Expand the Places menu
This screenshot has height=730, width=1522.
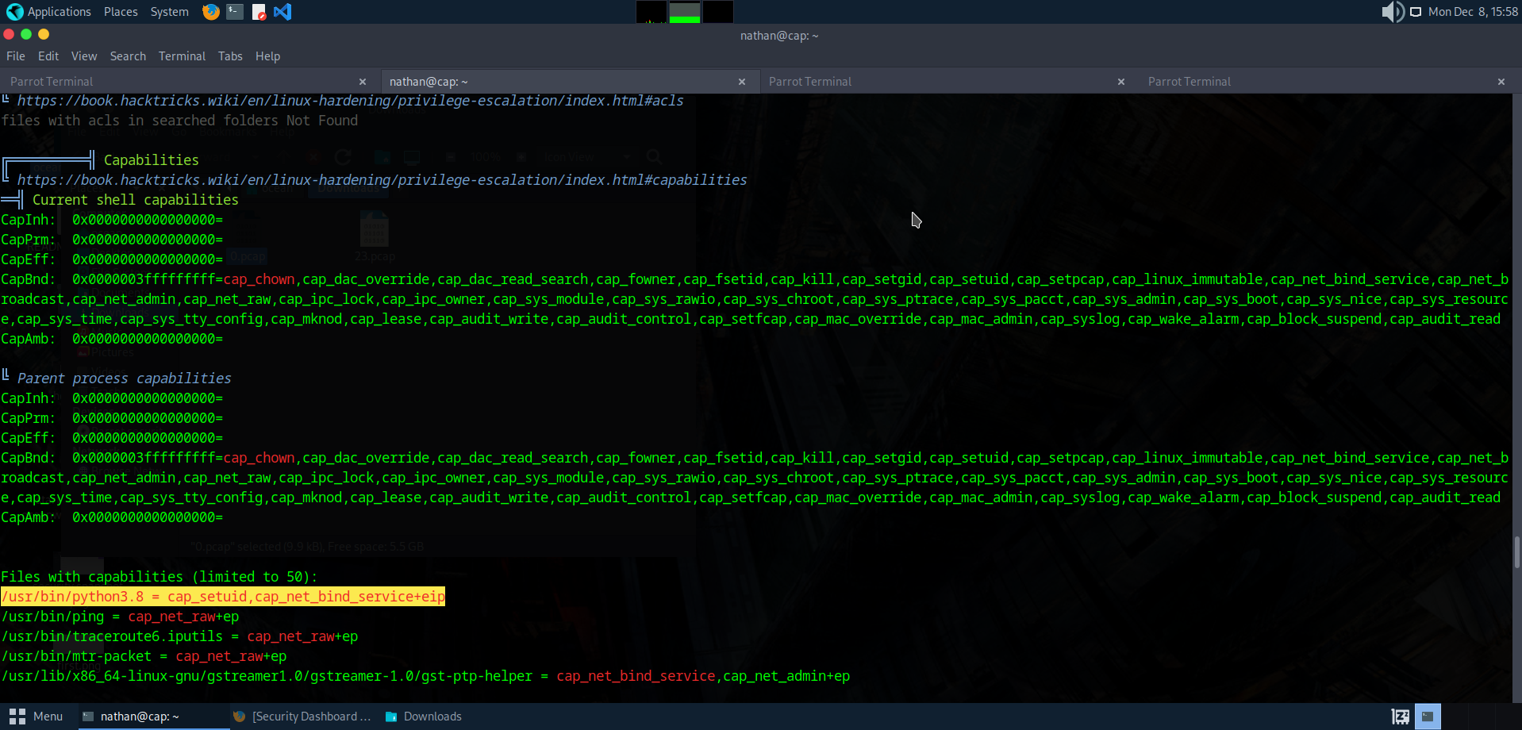tap(121, 12)
